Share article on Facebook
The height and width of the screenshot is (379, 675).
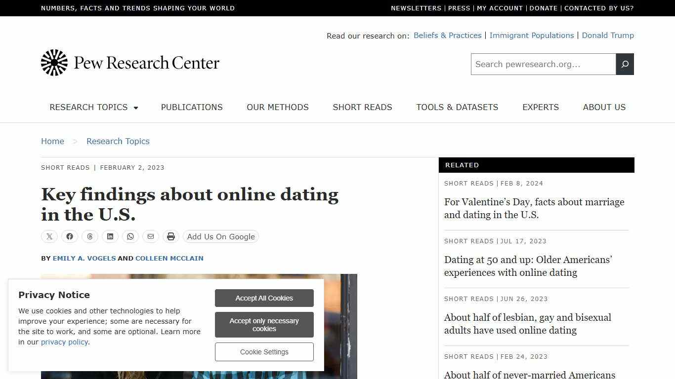click(x=69, y=236)
